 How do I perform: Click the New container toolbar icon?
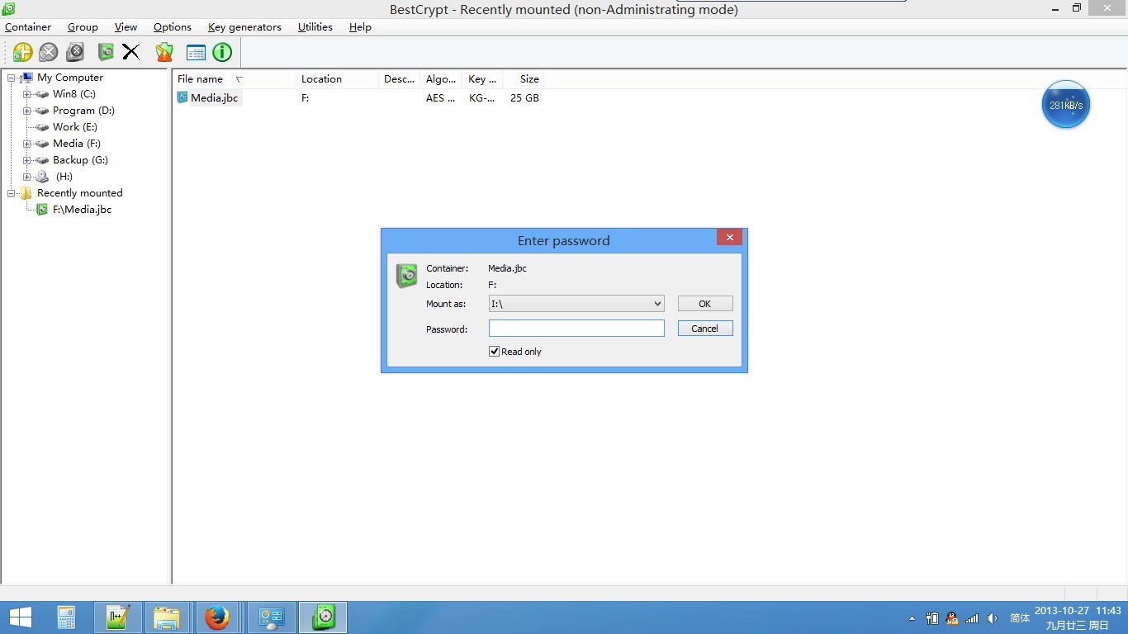22,52
